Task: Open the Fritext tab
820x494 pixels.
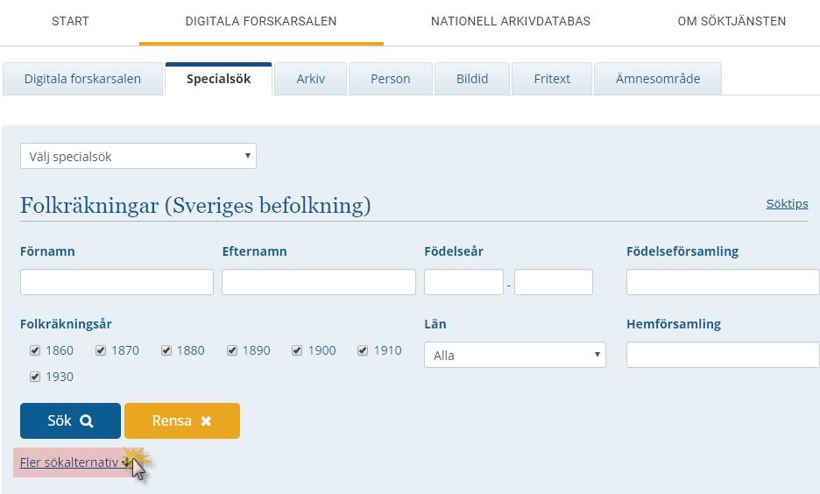Action: coord(552,79)
